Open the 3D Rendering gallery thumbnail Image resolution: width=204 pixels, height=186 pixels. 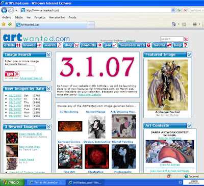(70, 126)
